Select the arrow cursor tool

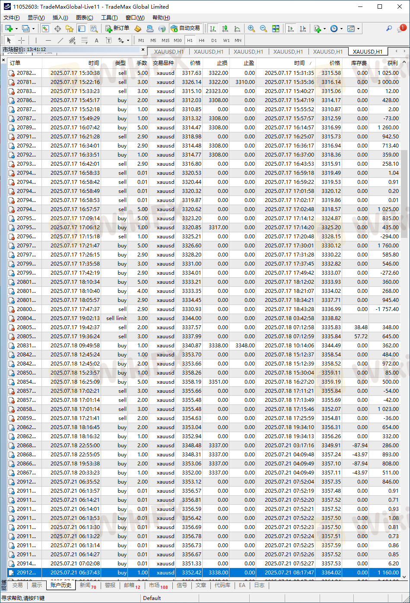click(x=10, y=40)
